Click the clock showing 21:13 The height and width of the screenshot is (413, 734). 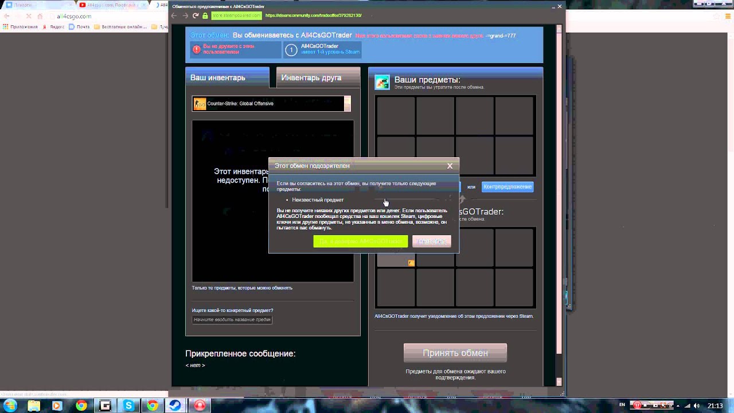pos(715,406)
